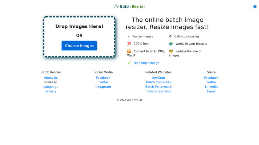Screen dimensions: 259x145
Task: Open the Try sample image link
Action: point(146,63)
